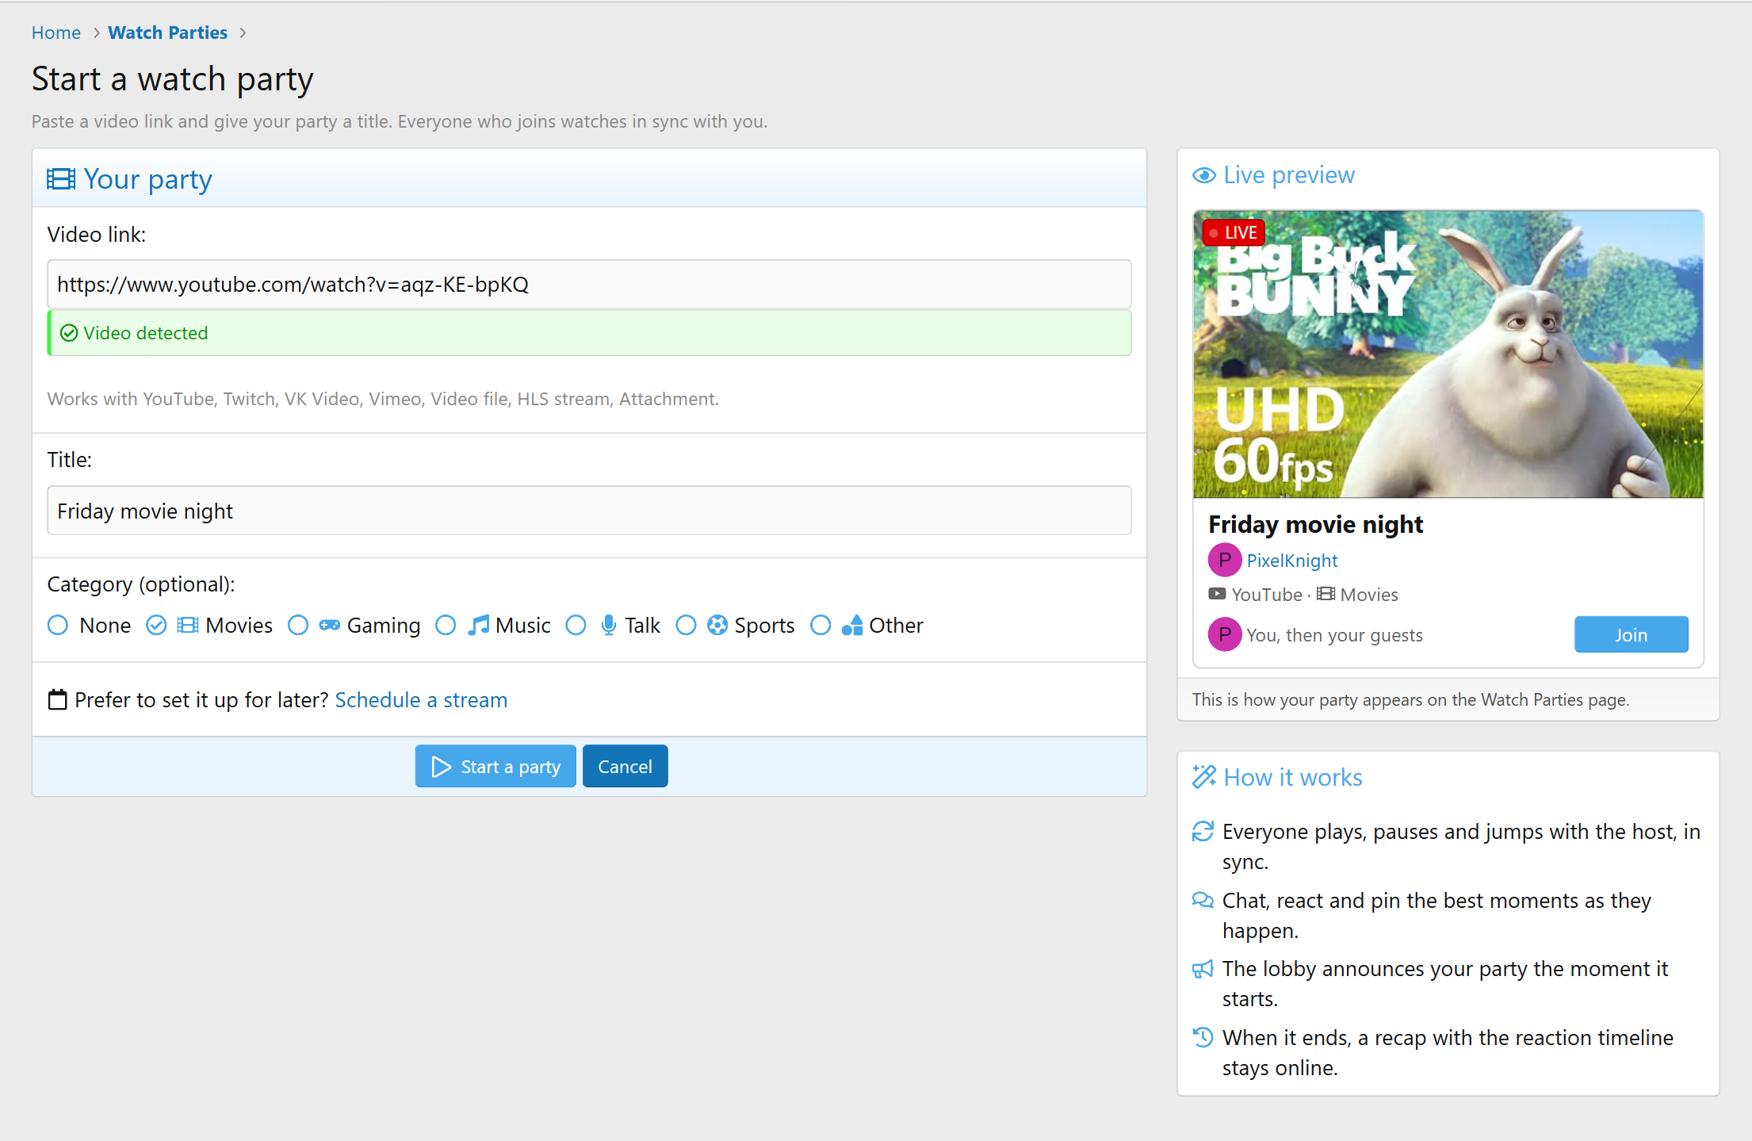The width and height of the screenshot is (1752, 1141).
Task: Click the red LIVE badge on thumbnail
Action: pyautogui.click(x=1233, y=232)
